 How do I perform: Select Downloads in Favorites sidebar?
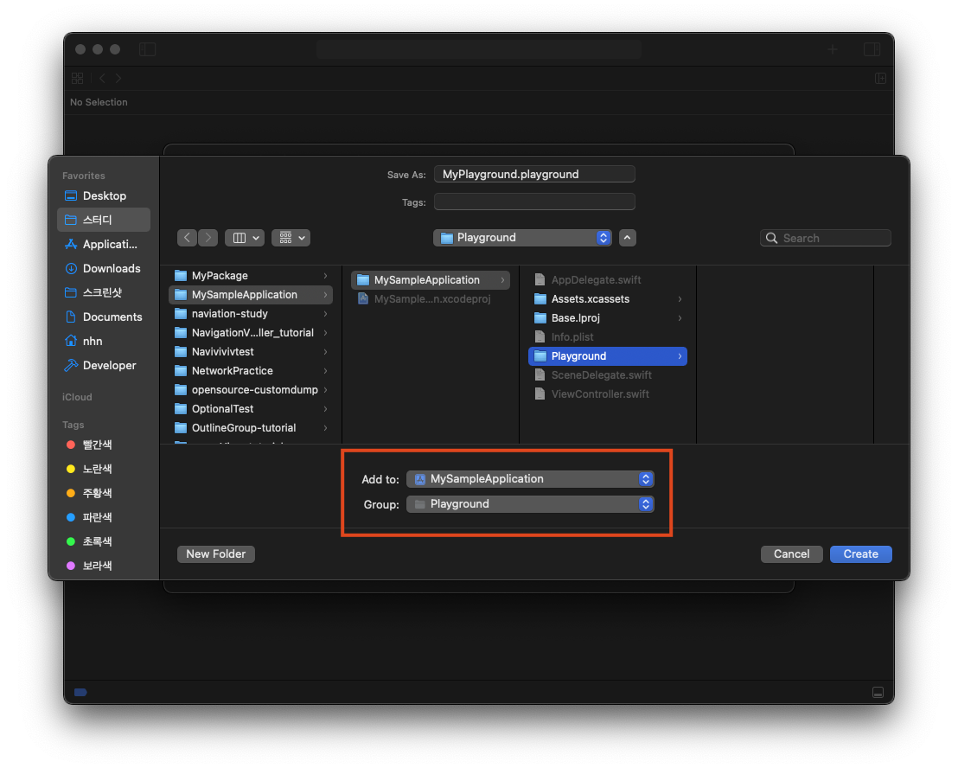tap(104, 268)
